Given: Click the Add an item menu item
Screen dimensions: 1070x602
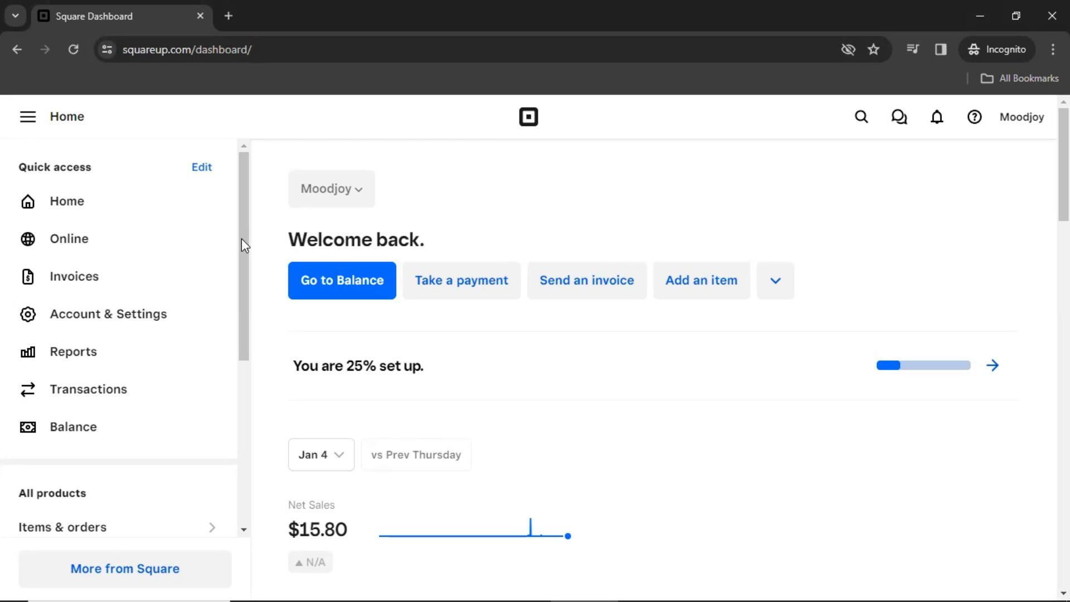Looking at the screenshot, I should (701, 281).
